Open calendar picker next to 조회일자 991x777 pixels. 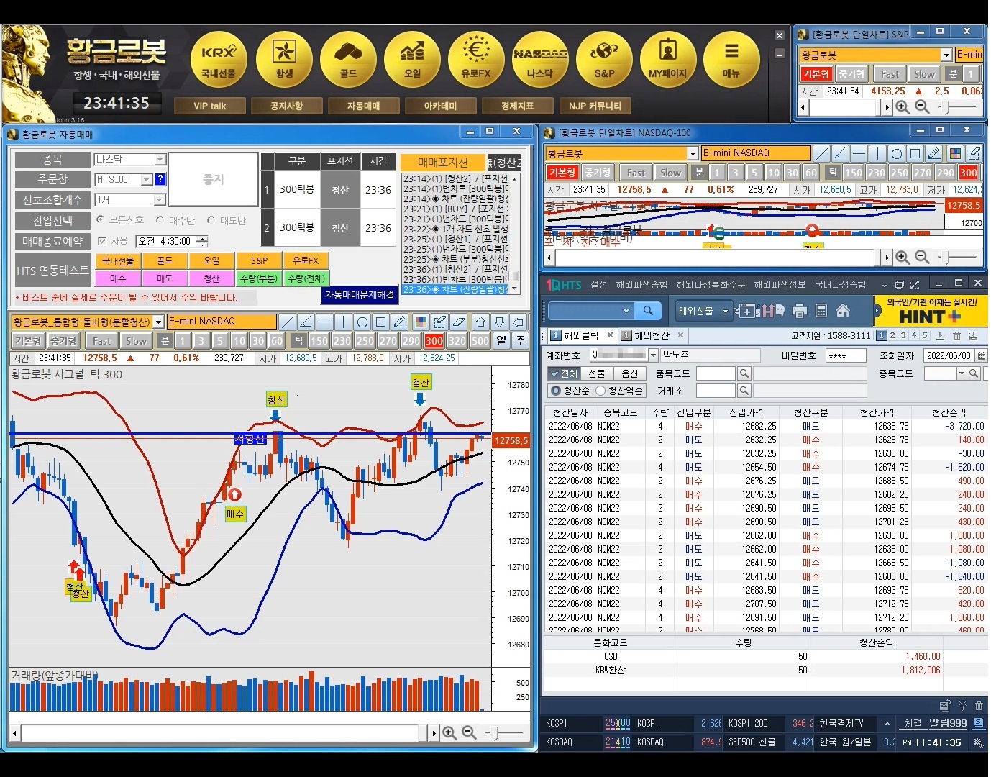pyautogui.click(x=982, y=355)
